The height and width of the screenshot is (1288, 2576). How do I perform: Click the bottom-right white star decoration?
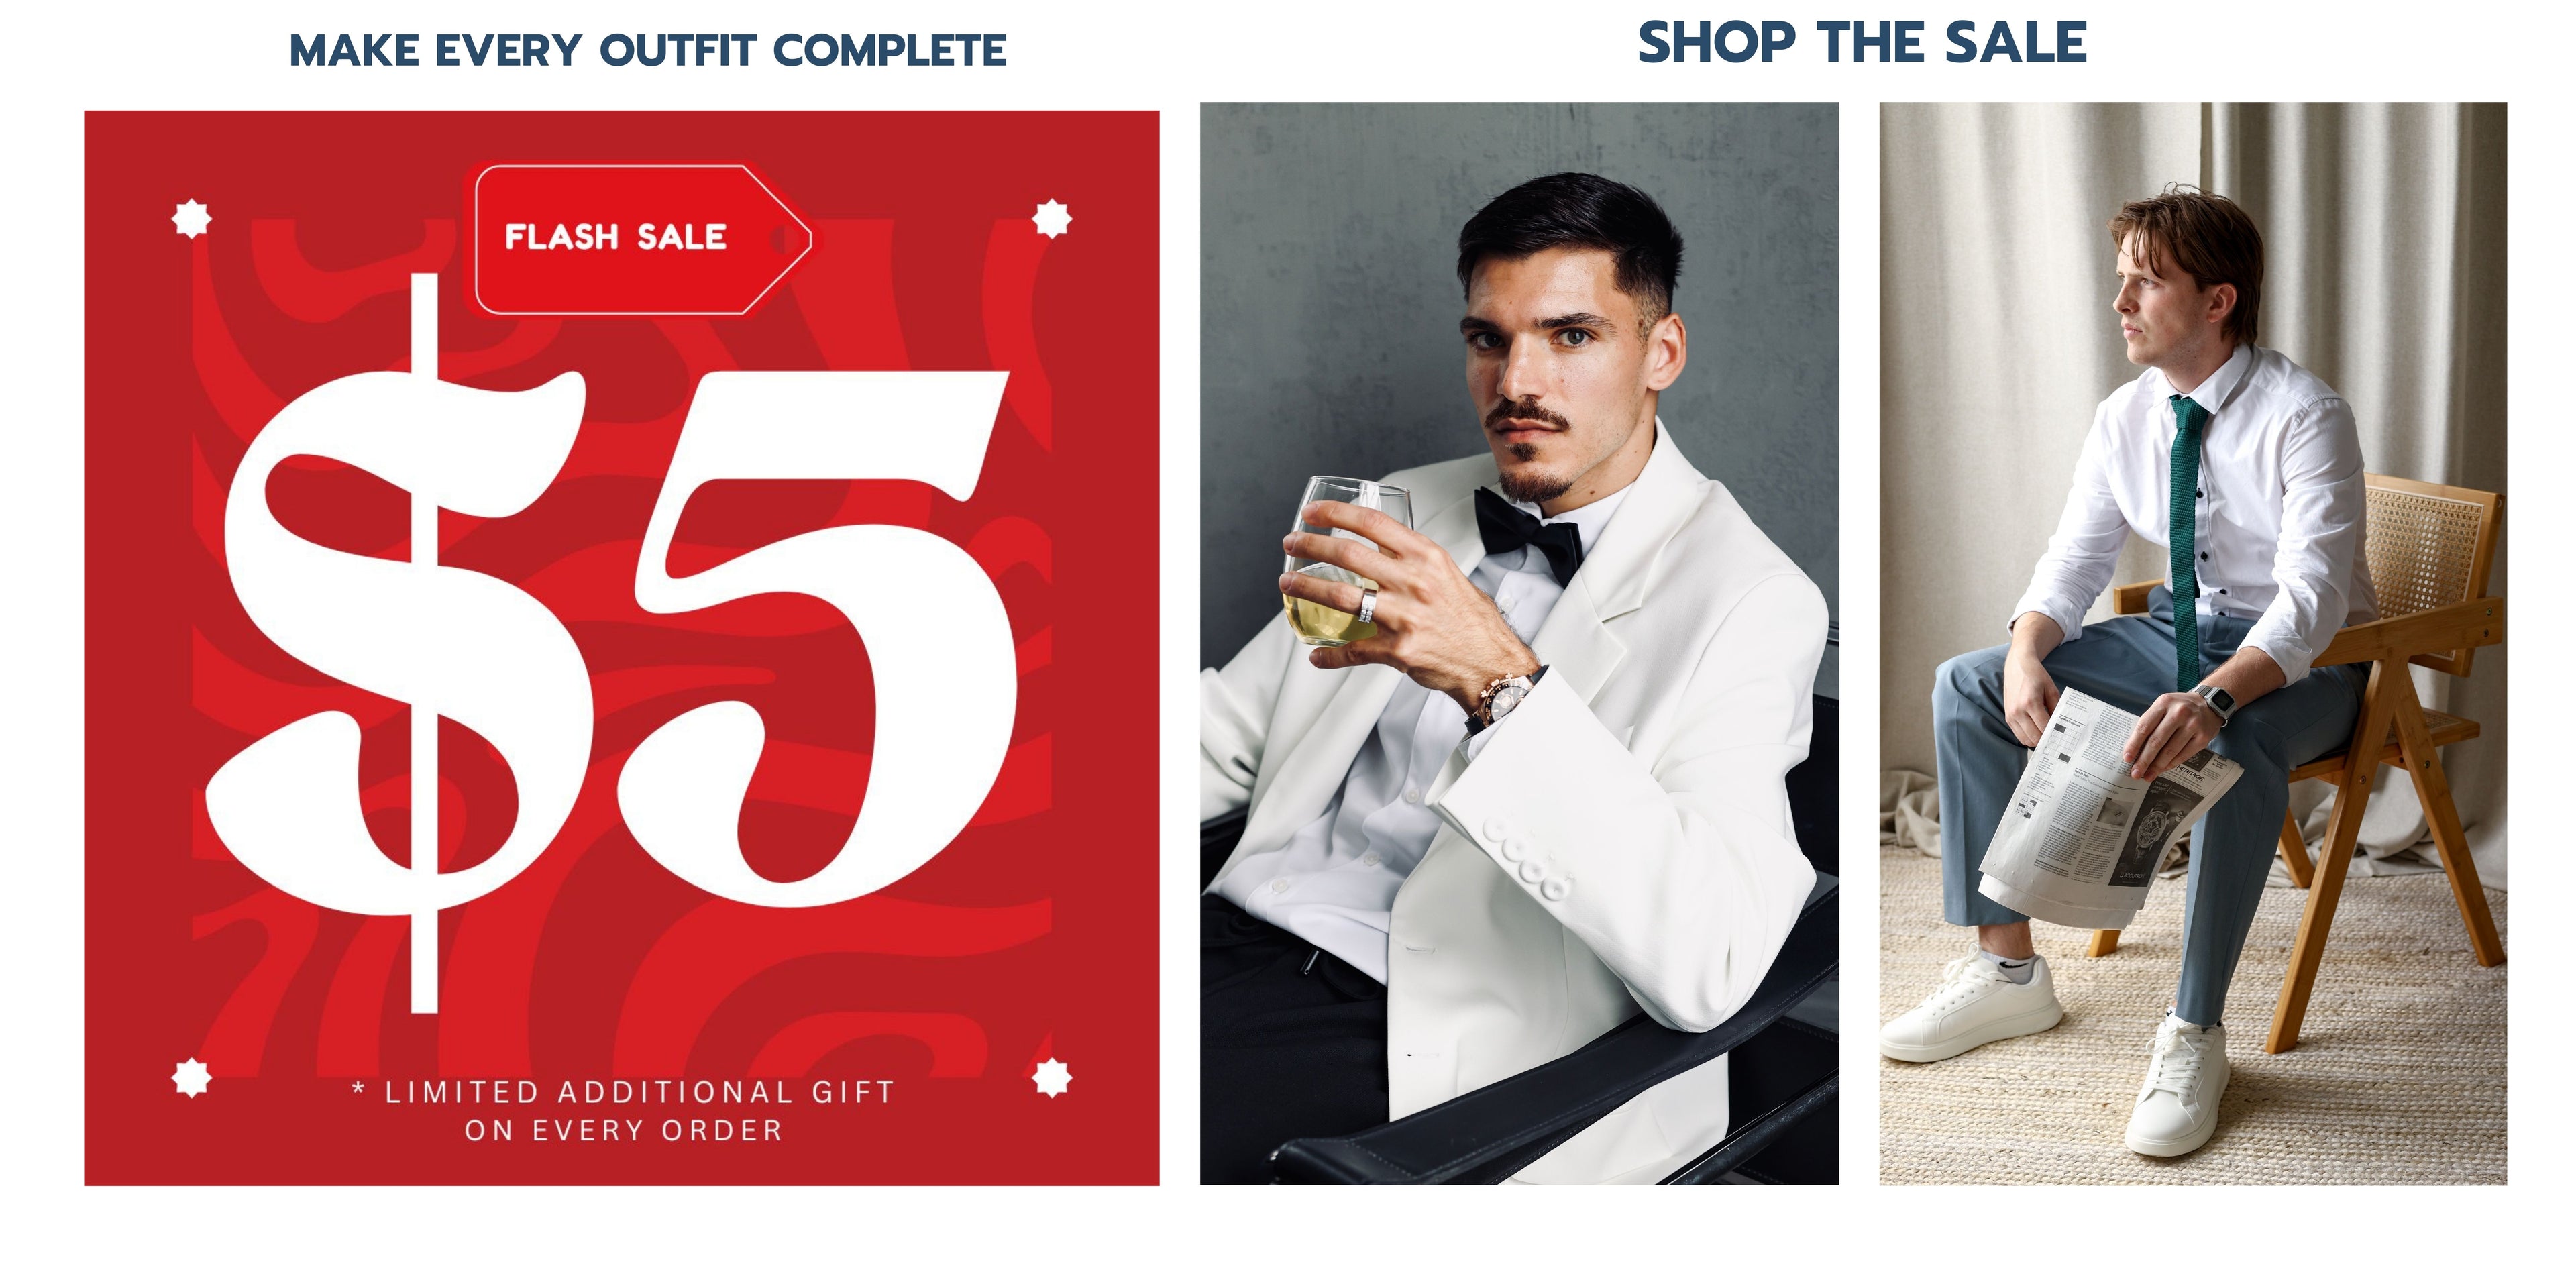pos(1051,1078)
